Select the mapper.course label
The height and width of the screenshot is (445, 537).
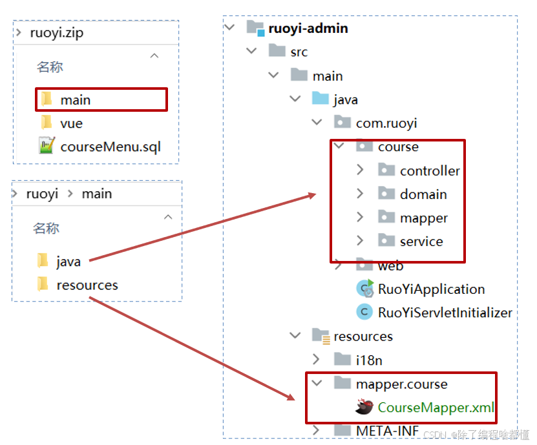[x=402, y=384]
